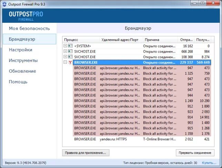Image resolution: width=222 pixels, height=168 pixels.
Task: Expand SVCHOST.EXE with 666 268 sent
Action: tap(65, 51)
